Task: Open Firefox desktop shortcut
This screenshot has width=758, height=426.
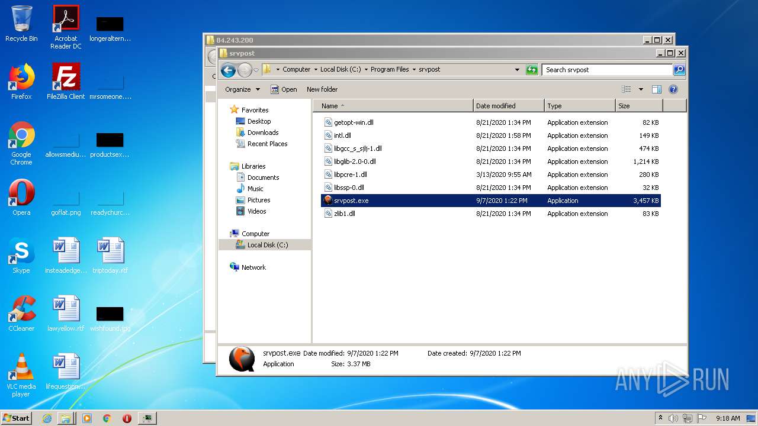Action: (21, 82)
